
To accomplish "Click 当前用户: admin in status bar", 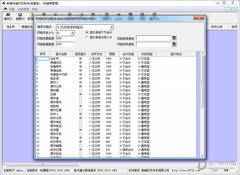I will coord(13,170).
